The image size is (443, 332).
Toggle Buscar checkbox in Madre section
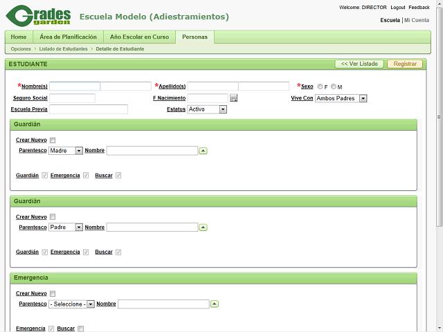(x=118, y=175)
